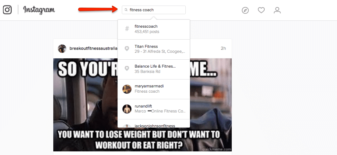Select the runandlift account result
Screen dimensions: 337x155
pyautogui.click(x=154, y=109)
